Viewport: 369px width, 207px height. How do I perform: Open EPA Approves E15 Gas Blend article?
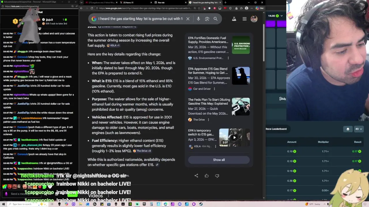tap(208, 71)
